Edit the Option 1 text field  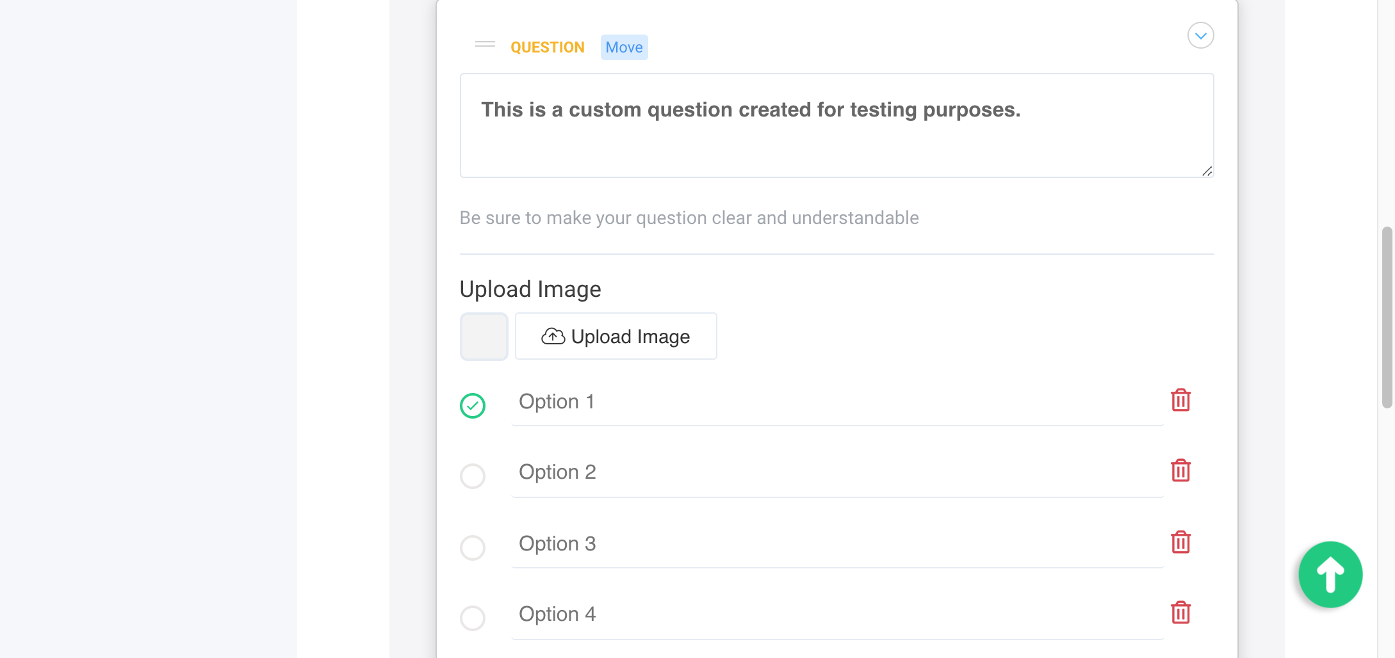click(x=836, y=402)
